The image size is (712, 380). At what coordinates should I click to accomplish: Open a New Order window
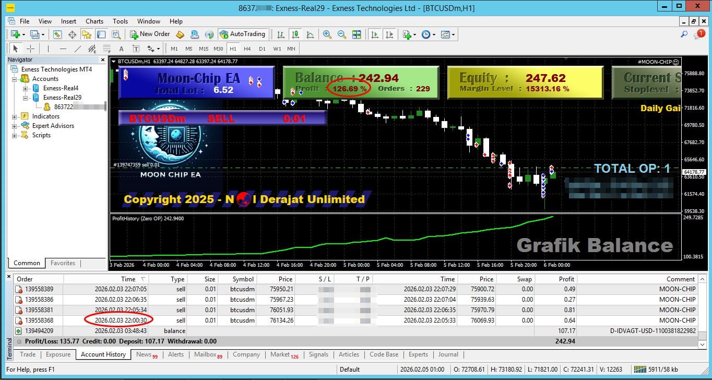tap(151, 34)
